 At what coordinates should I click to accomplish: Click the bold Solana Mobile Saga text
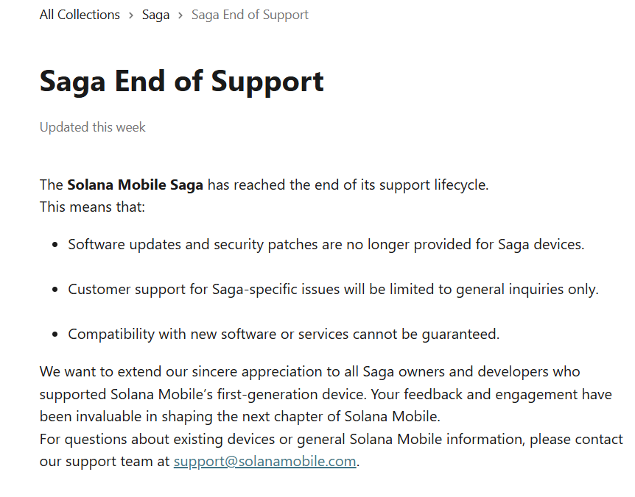pos(135,185)
